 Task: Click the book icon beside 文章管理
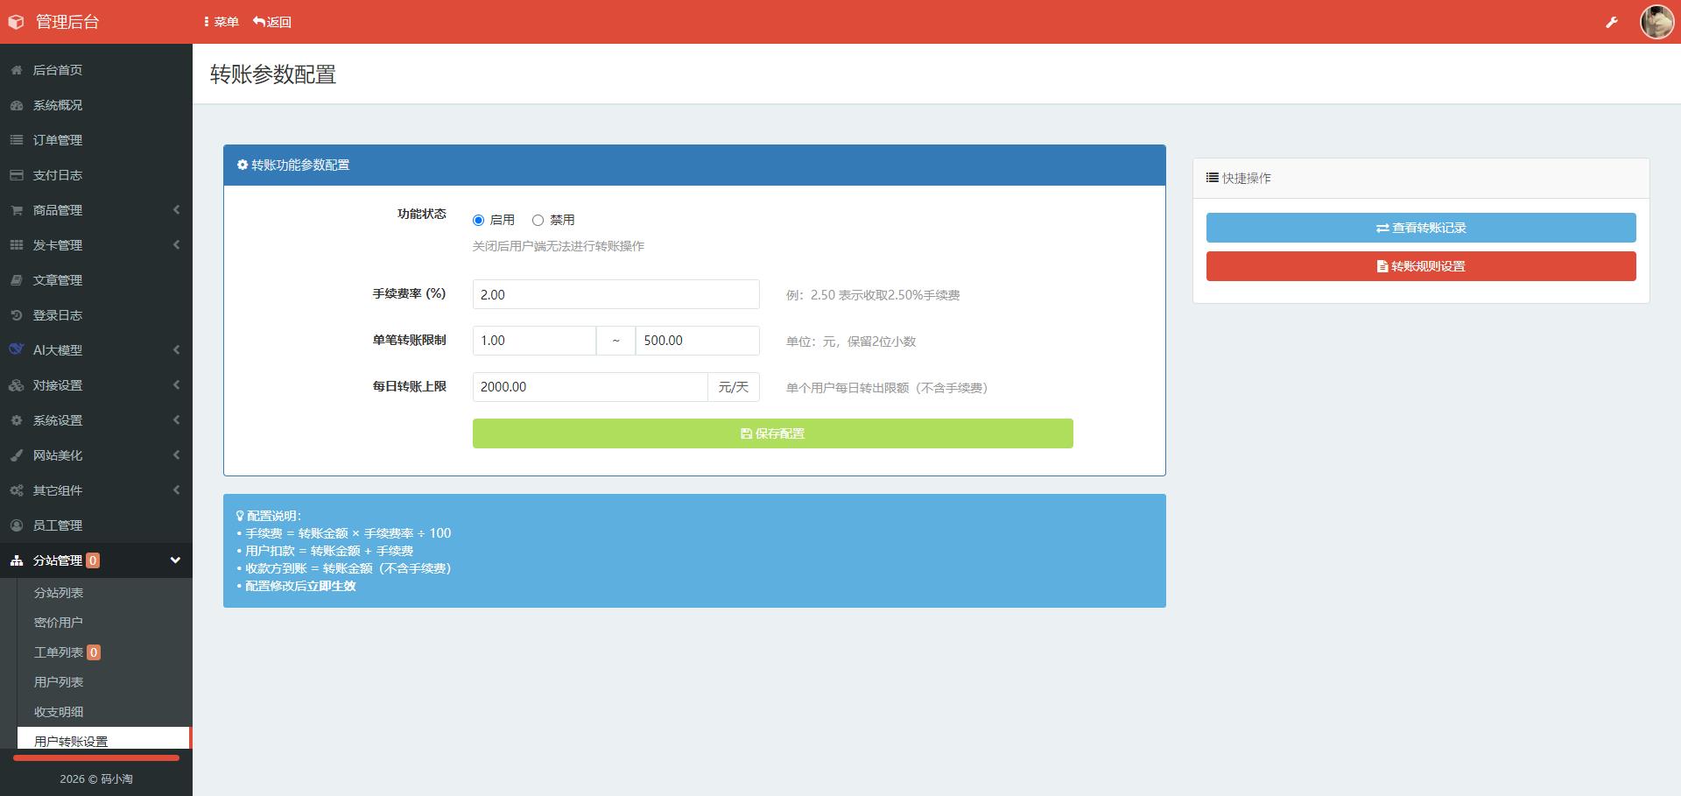pyautogui.click(x=17, y=280)
